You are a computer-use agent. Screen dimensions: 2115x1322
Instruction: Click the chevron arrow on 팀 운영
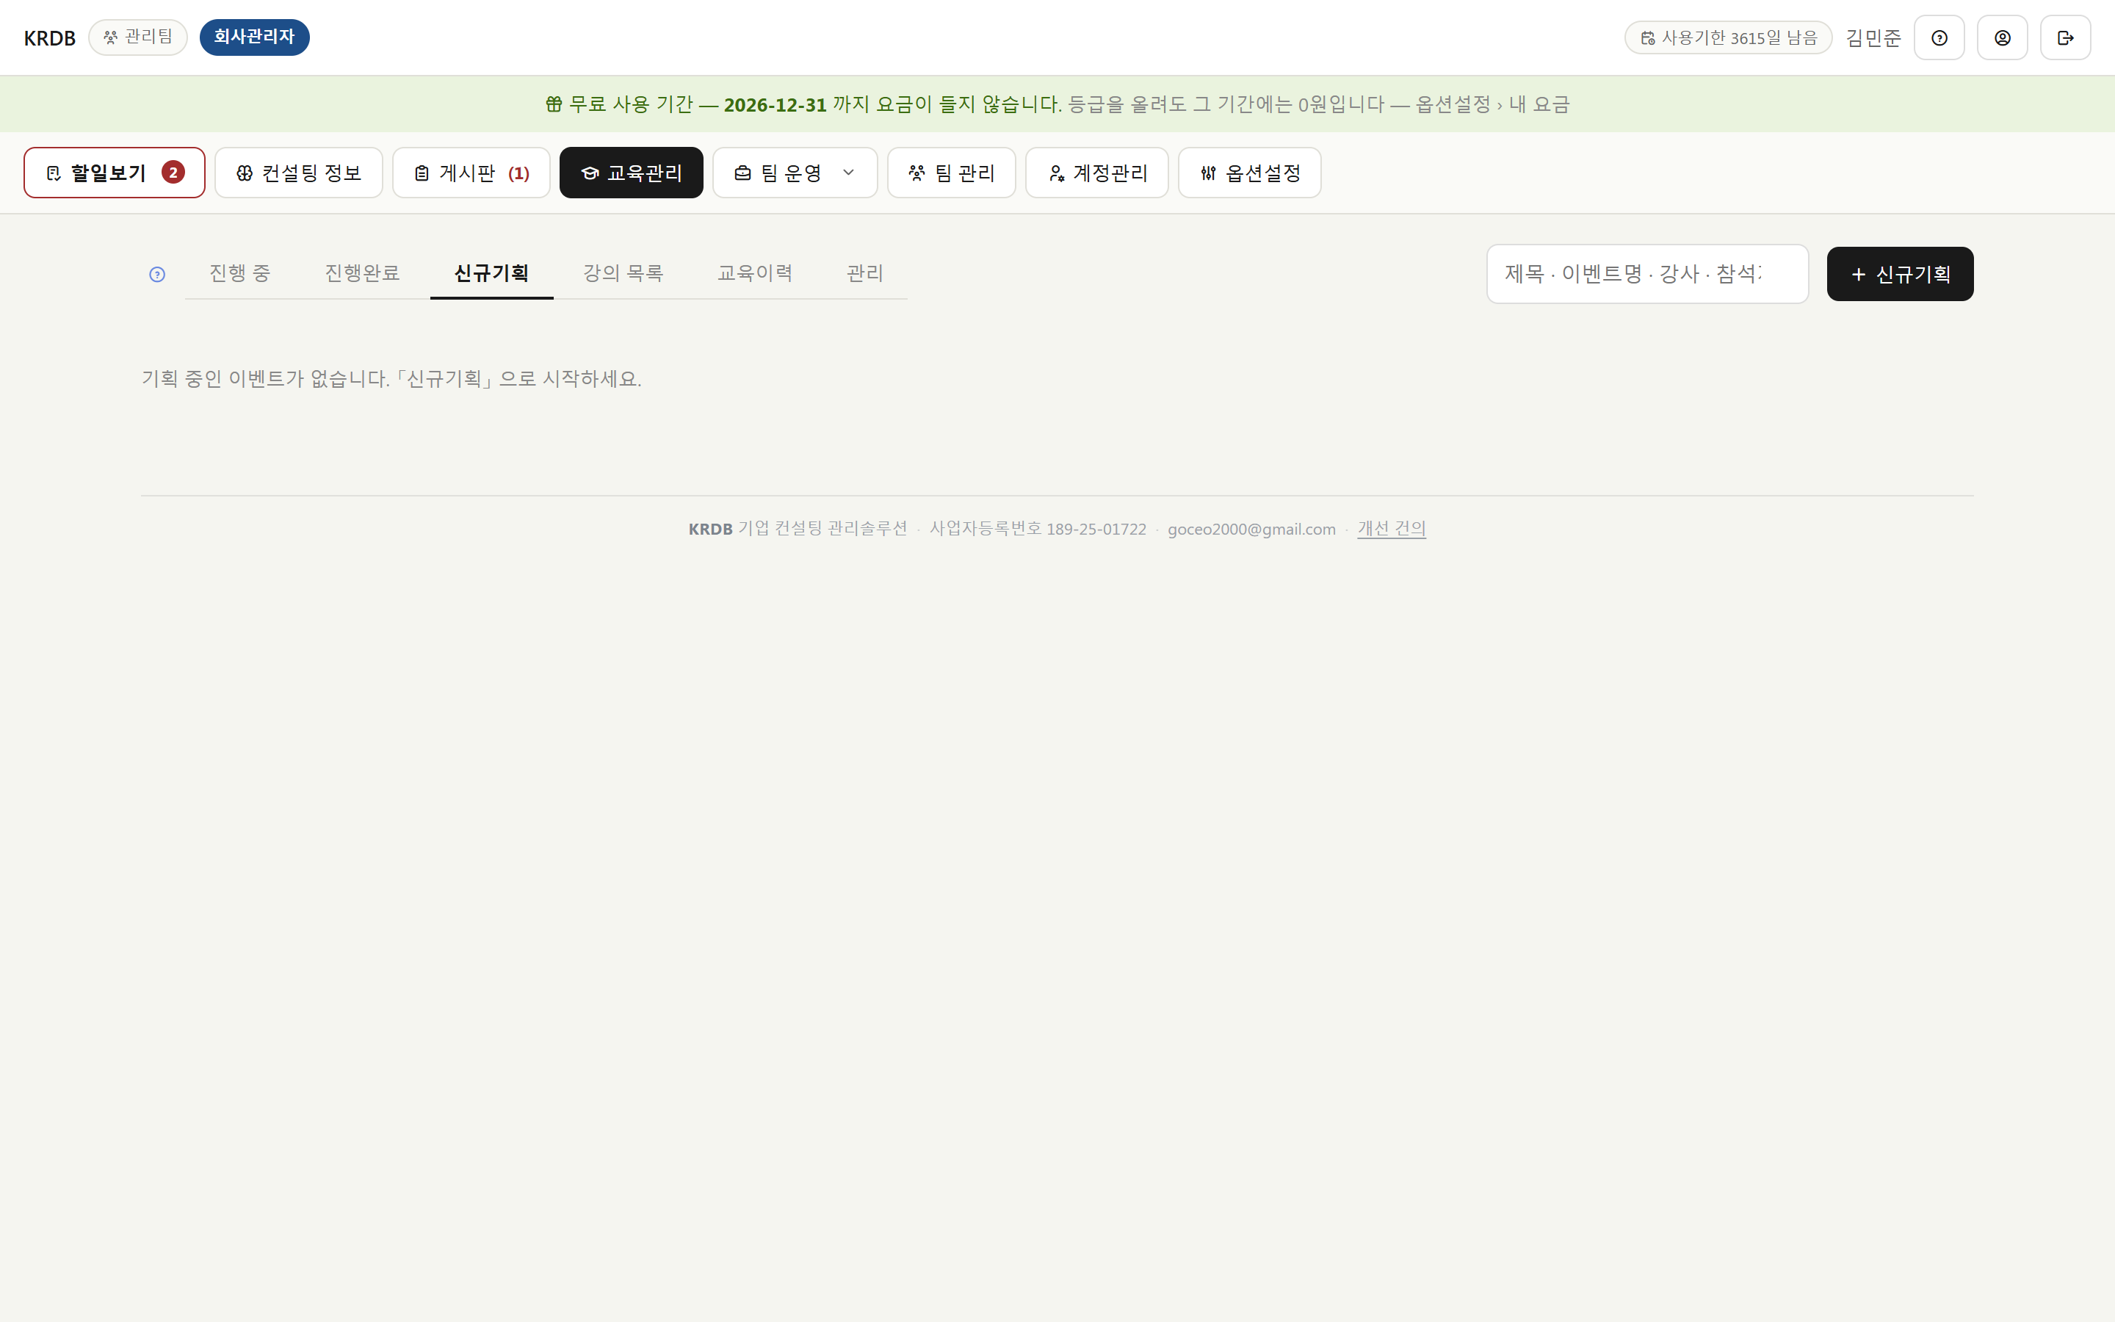[x=847, y=173]
